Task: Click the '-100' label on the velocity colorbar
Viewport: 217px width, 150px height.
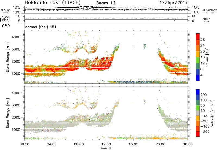Action: [205, 126]
